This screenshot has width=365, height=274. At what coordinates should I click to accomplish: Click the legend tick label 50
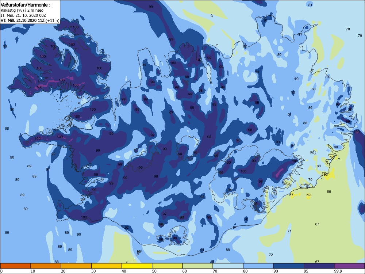154,271
